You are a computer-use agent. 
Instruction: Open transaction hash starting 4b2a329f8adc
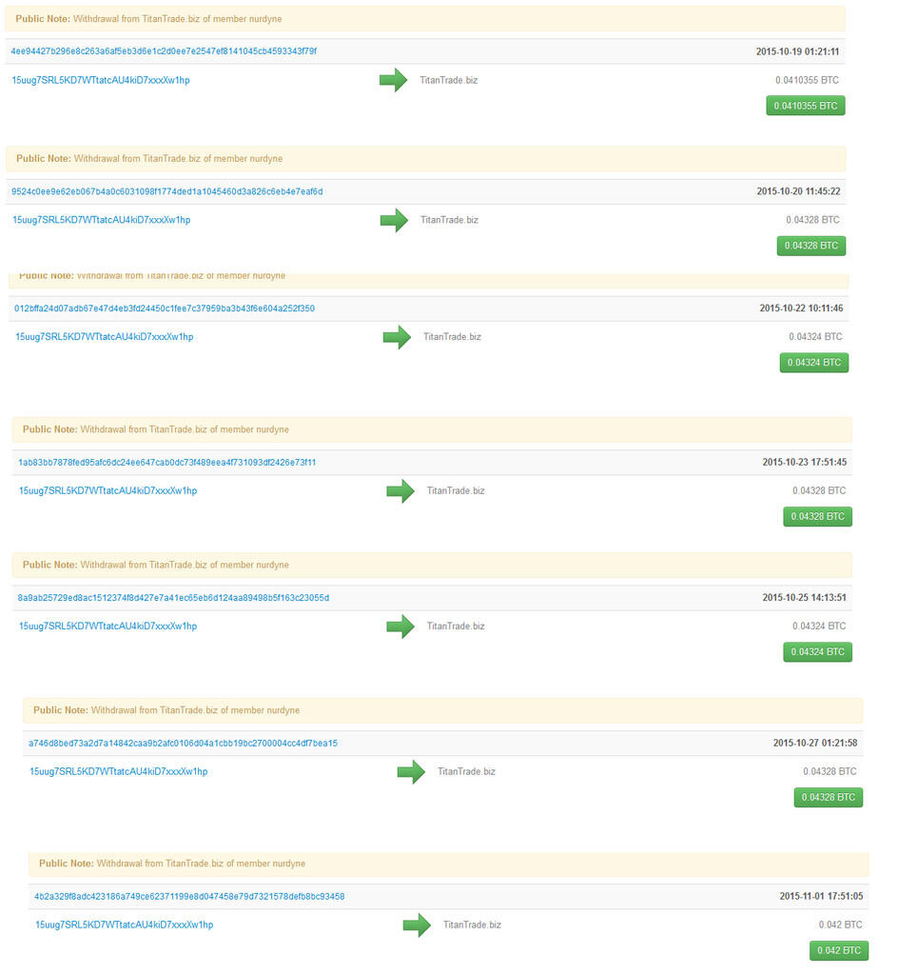189,896
